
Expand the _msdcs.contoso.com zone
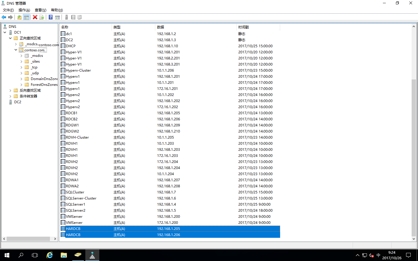tap(16, 44)
